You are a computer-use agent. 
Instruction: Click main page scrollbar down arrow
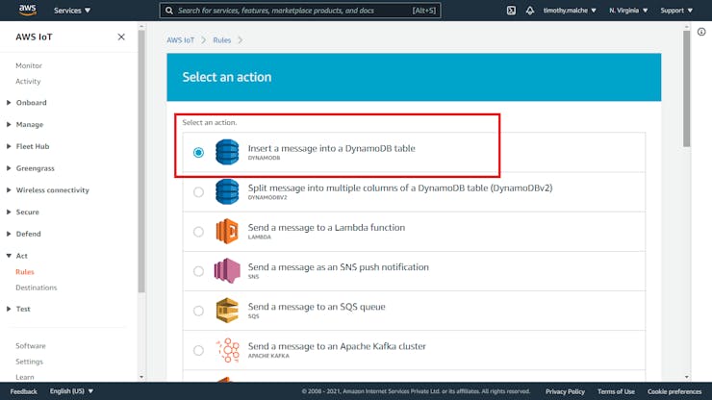tap(687, 377)
